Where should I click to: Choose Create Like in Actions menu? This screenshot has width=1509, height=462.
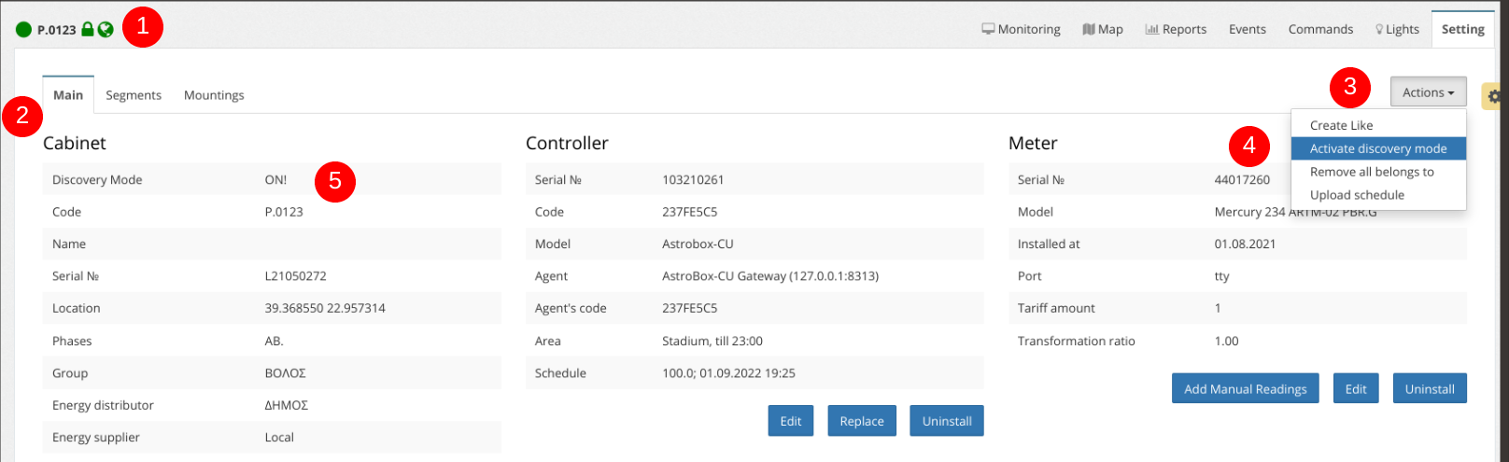[1341, 125]
